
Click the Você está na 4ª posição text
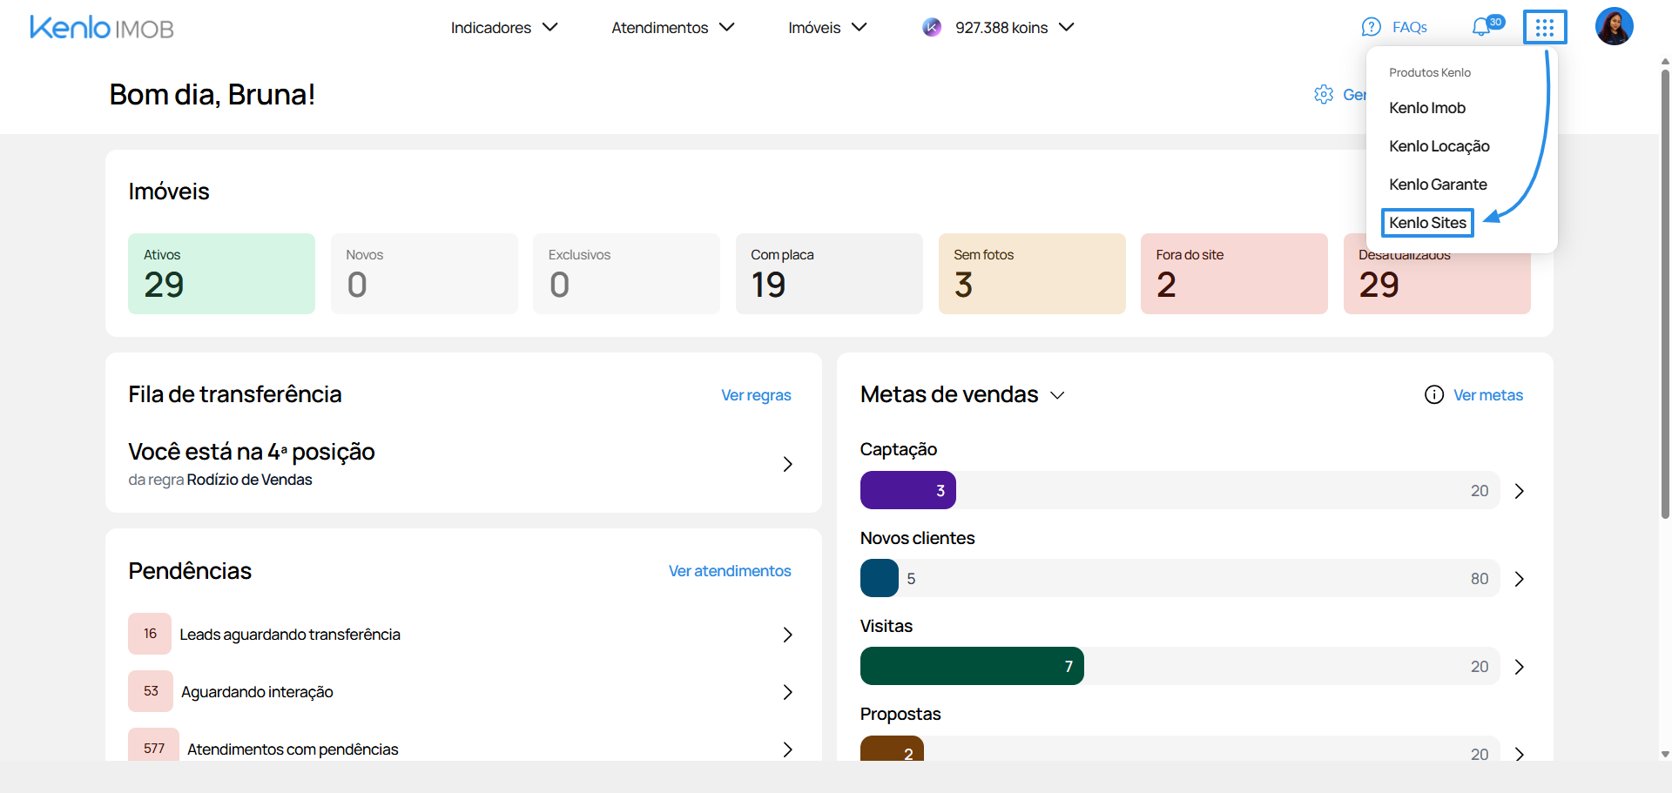[x=252, y=452]
